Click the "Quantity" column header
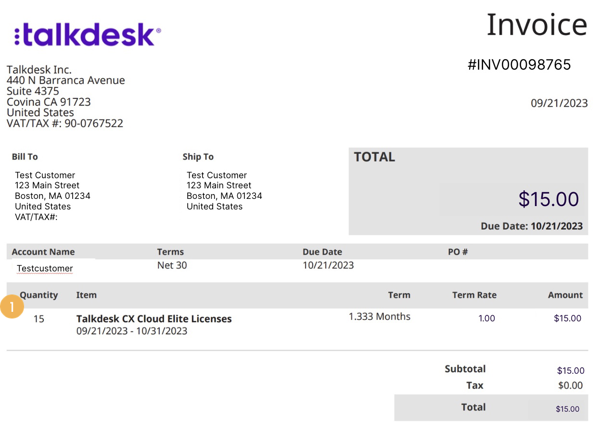 38,295
